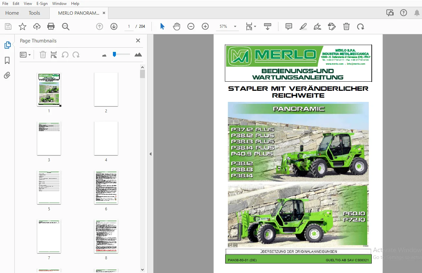Switch to the Home tab
This screenshot has height=273, width=422.
pos(12,13)
